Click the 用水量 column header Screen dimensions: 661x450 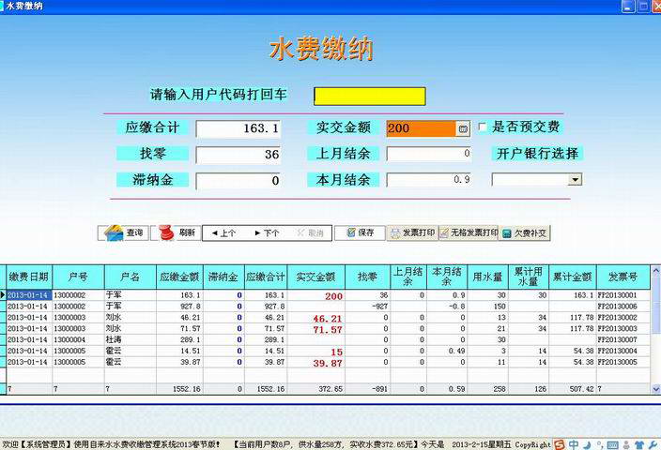pyautogui.click(x=487, y=277)
